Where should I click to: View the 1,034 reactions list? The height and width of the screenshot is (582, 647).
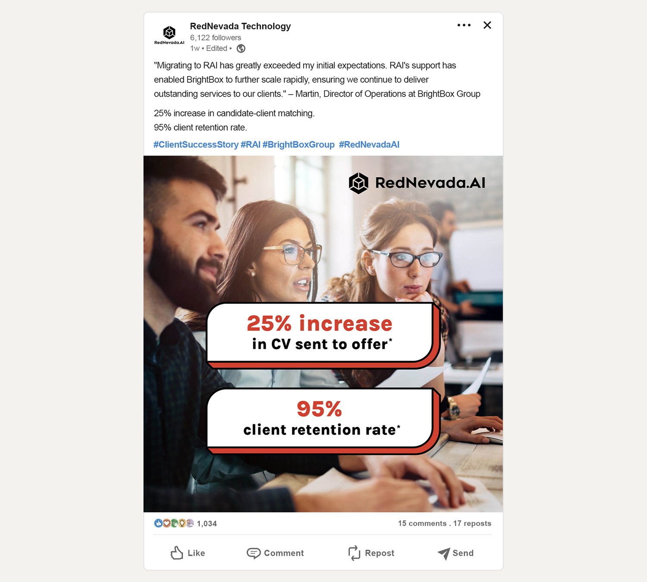coord(207,524)
